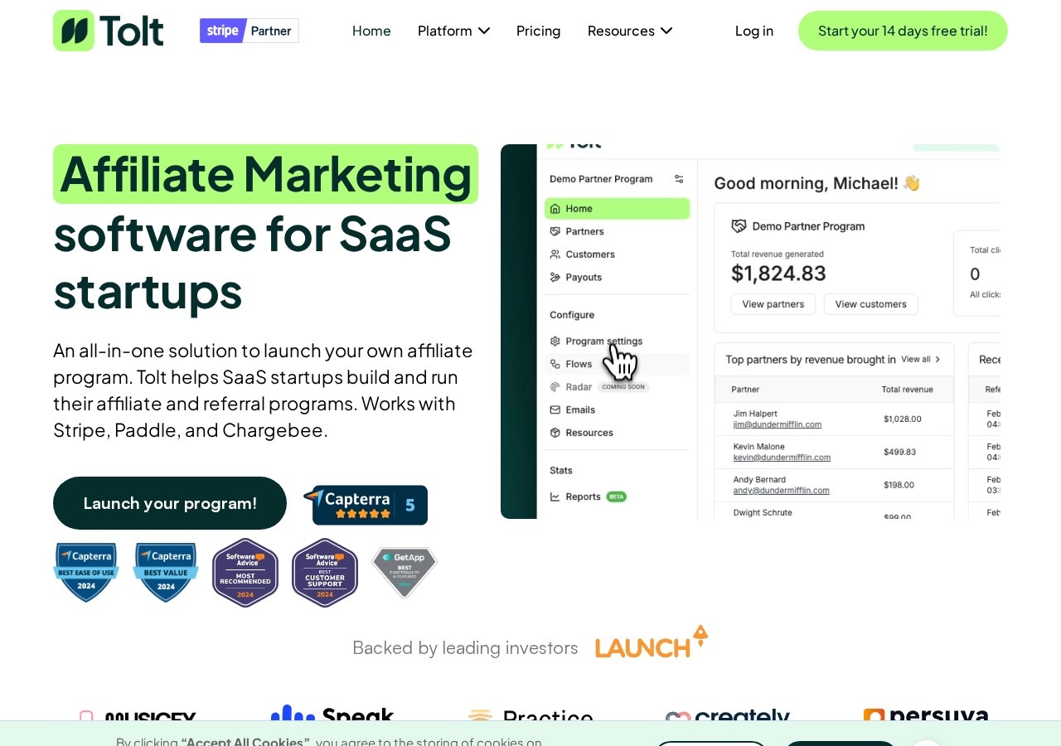Click the Total revenue column header
The width and height of the screenshot is (1061, 746).
point(908,390)
